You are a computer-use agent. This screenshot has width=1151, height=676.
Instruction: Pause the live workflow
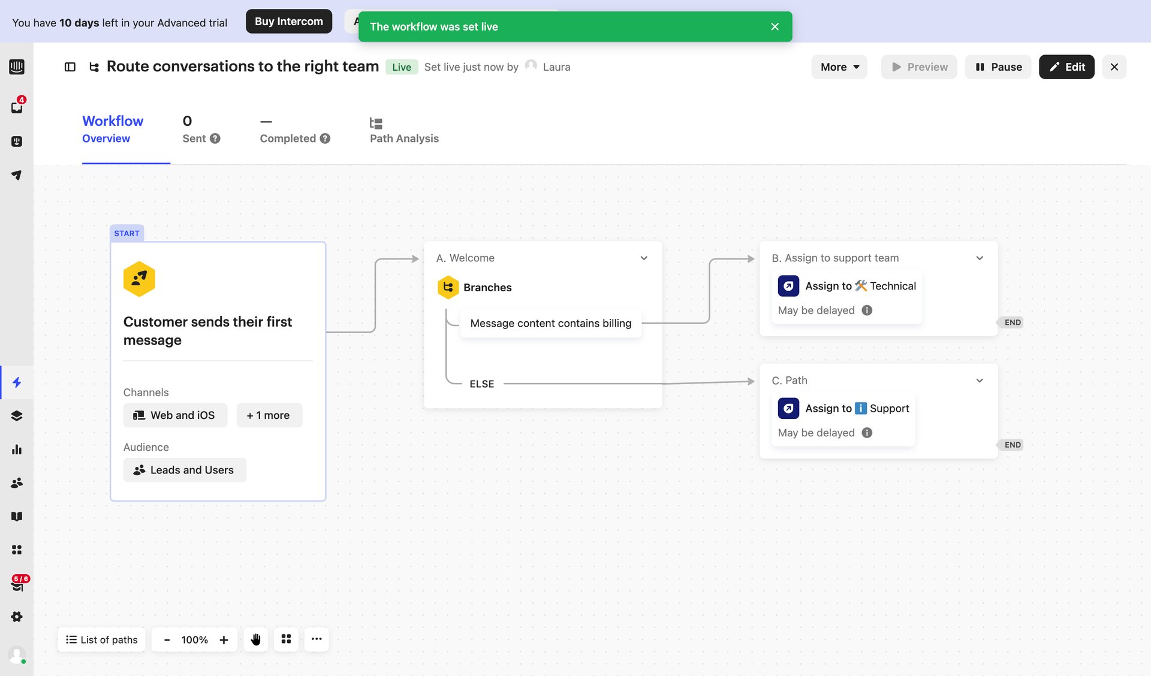pos(998,67)
